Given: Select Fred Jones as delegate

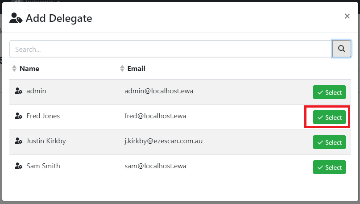Looking at the screenshot, I should pos(329,117).
